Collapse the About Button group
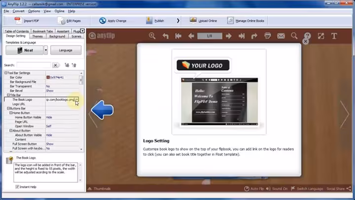The width and height of the screenshot is (355, 200). click(x=11, y=131)
